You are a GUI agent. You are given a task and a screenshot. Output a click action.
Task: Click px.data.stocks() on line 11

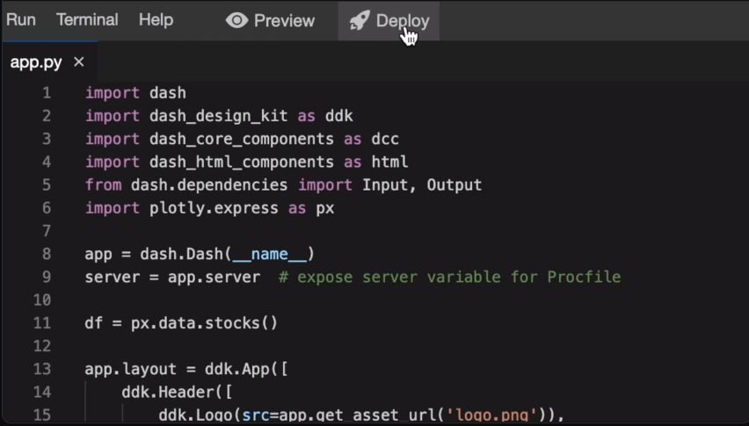coord(204,322)
